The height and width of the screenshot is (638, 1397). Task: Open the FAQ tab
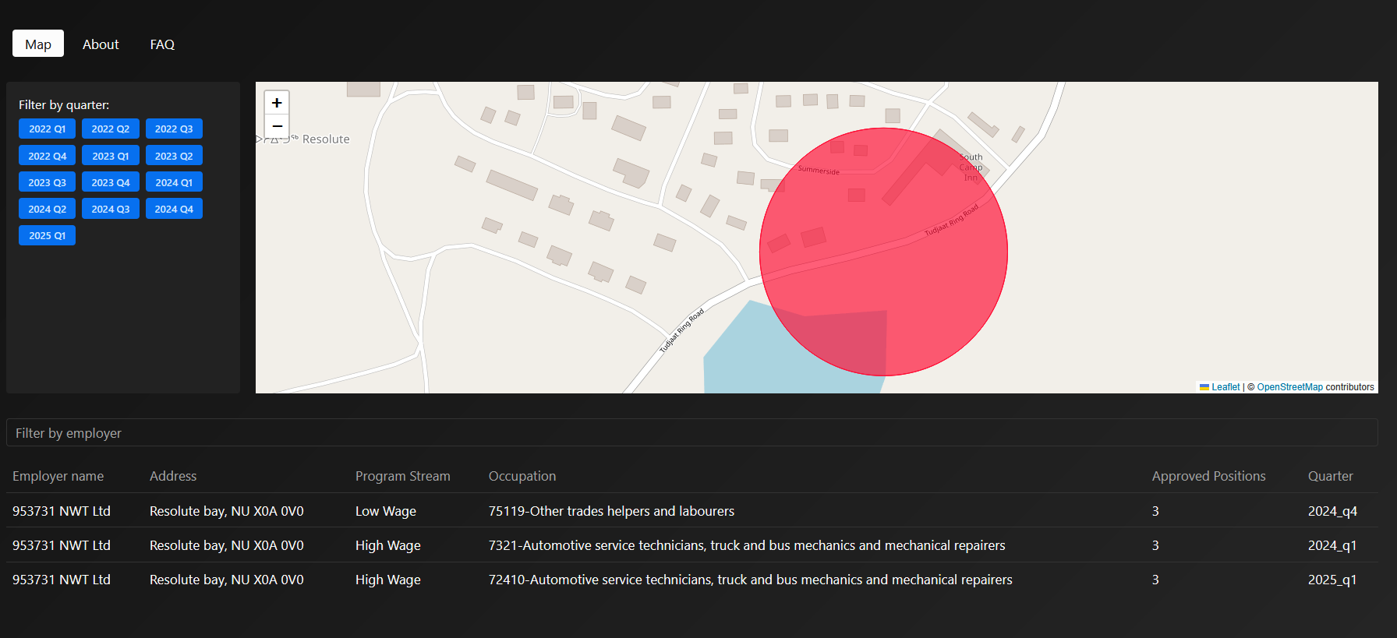click(162, 44)
